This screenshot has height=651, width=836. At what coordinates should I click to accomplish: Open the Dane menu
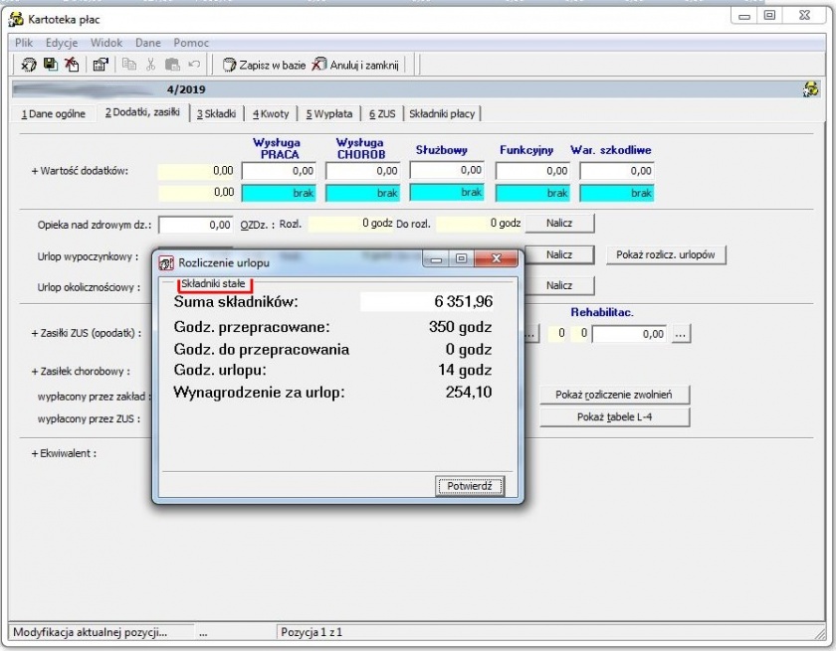pos(147,43)
